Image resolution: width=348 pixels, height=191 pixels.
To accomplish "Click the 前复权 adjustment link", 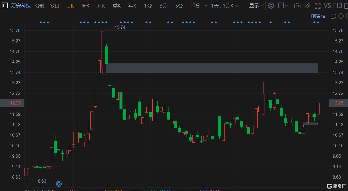I will pyautogui.click(x=318, y=16).
